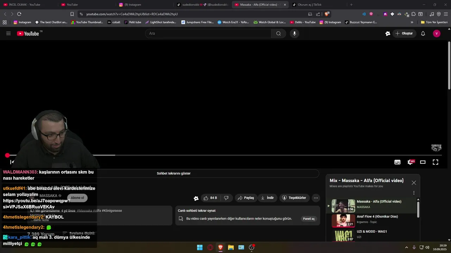Open Instagram bookmark
This screenshot has width=451, height=253.
pyautogui.click(x=22, y=22)
